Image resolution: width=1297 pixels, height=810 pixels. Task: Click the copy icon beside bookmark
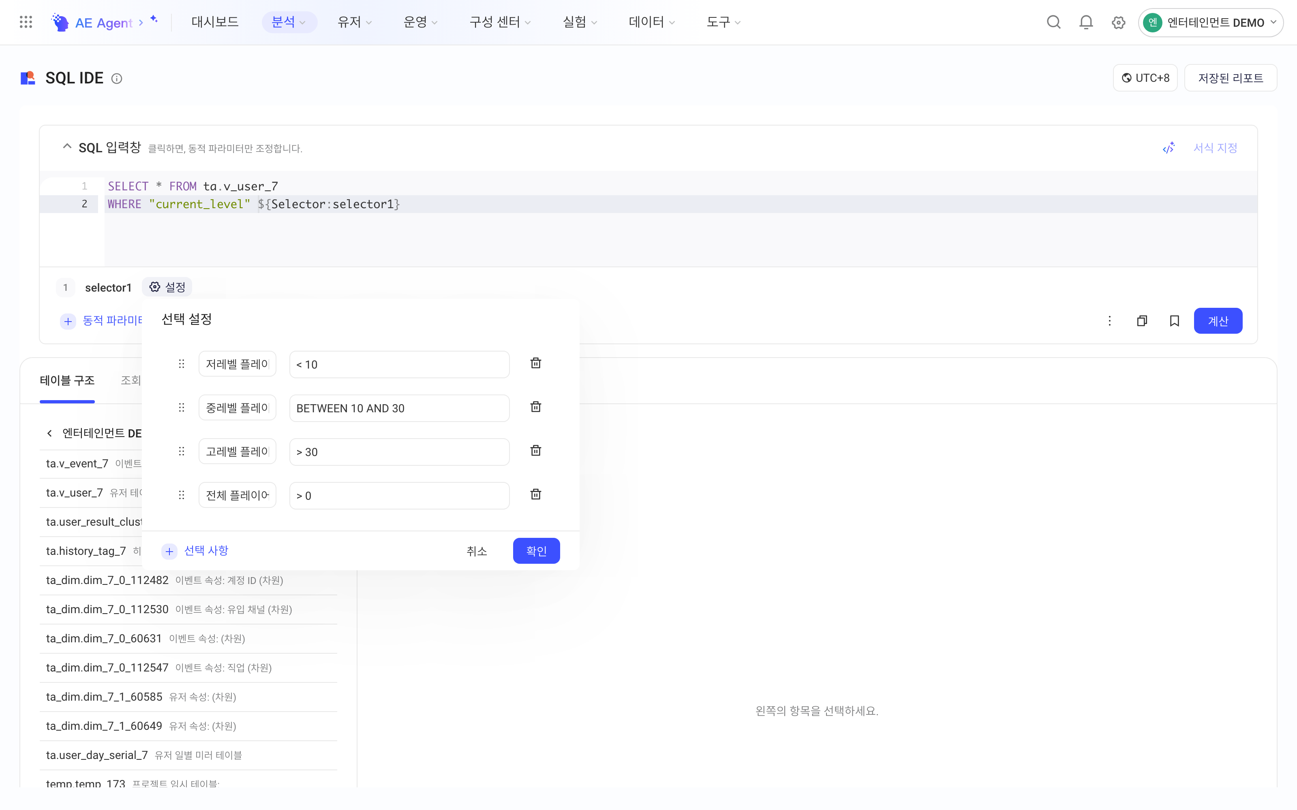point(1142,321)
